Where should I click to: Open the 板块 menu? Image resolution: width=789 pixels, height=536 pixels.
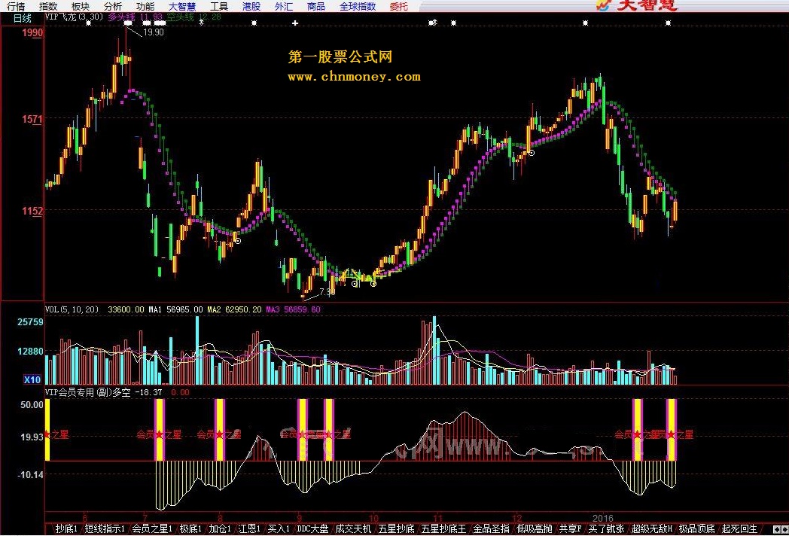(x=81, y=6)
